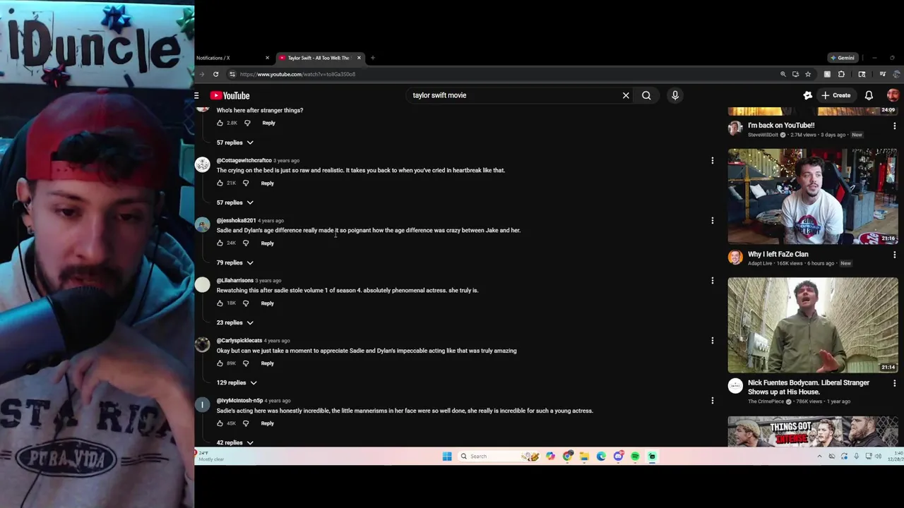Open more options for 'I'm back on YouTube!!'
This screenshot has height=508, width=904.
(894, 126)
